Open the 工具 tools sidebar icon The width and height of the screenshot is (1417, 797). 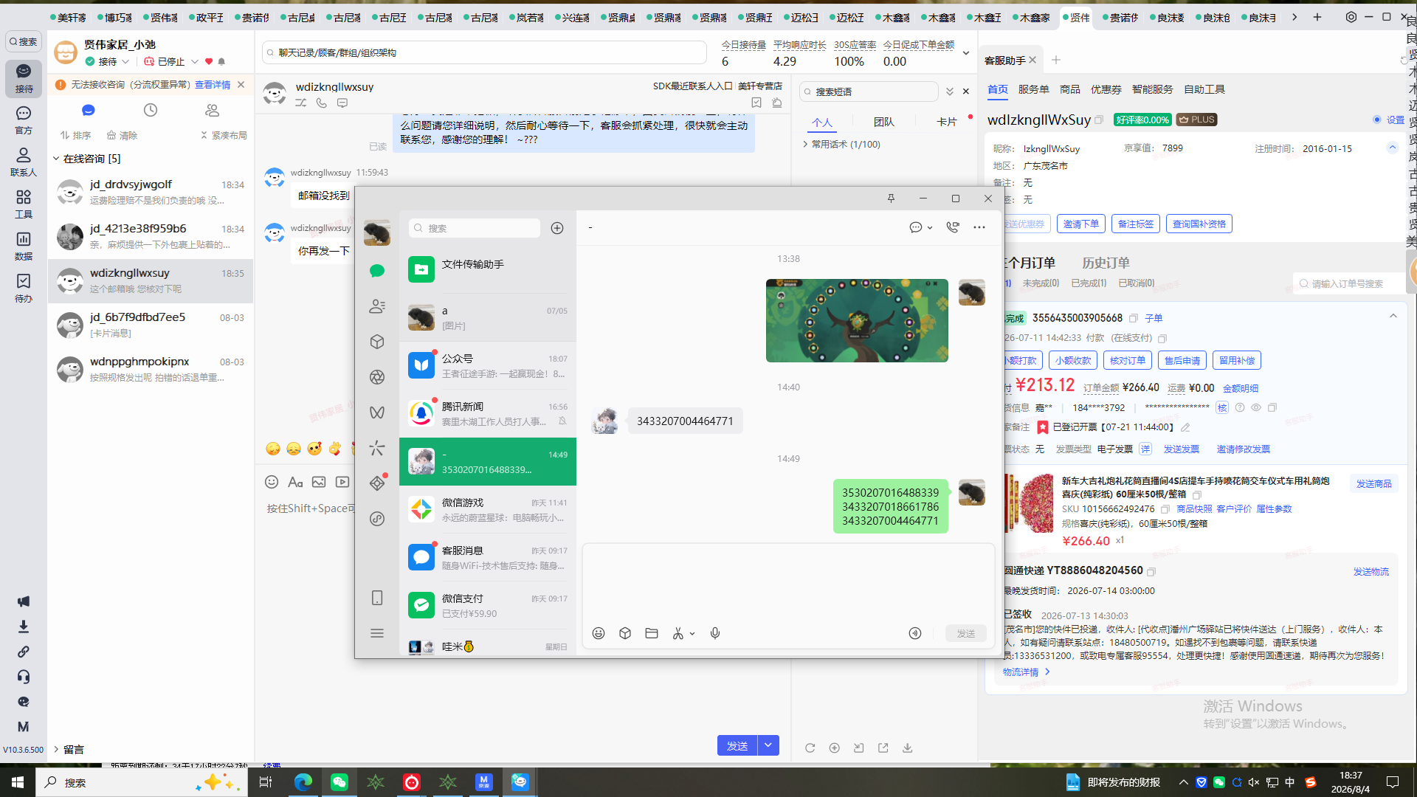[x=24, y=204]
